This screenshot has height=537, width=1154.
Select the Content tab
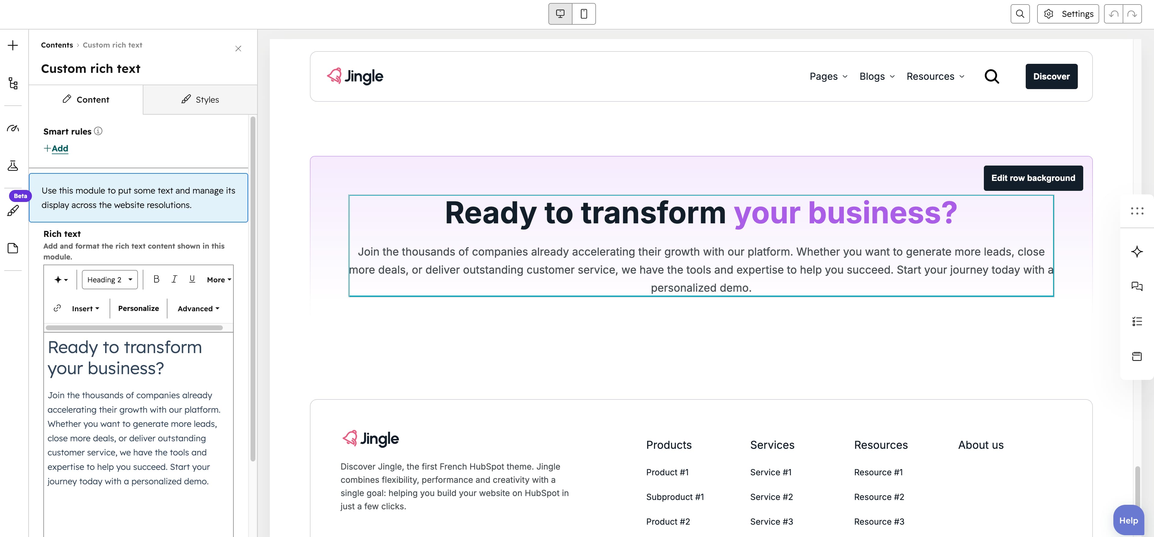click(86, 99)
